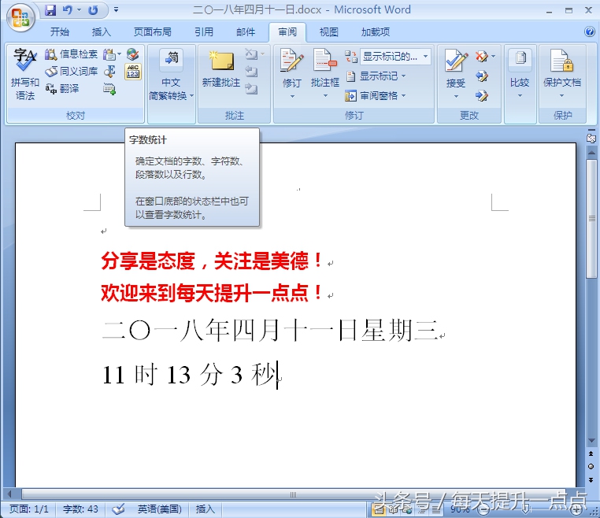Click the Set Language globe icon
The height and width of the screenshot is (518, 600).
click(133, 54)
